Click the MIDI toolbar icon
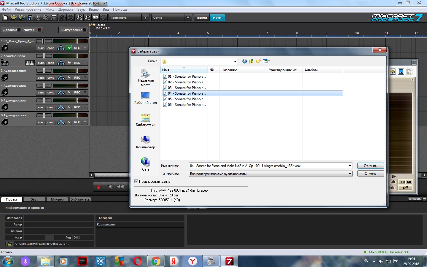This screenshot has width=427, height=267. click(95, 18)
